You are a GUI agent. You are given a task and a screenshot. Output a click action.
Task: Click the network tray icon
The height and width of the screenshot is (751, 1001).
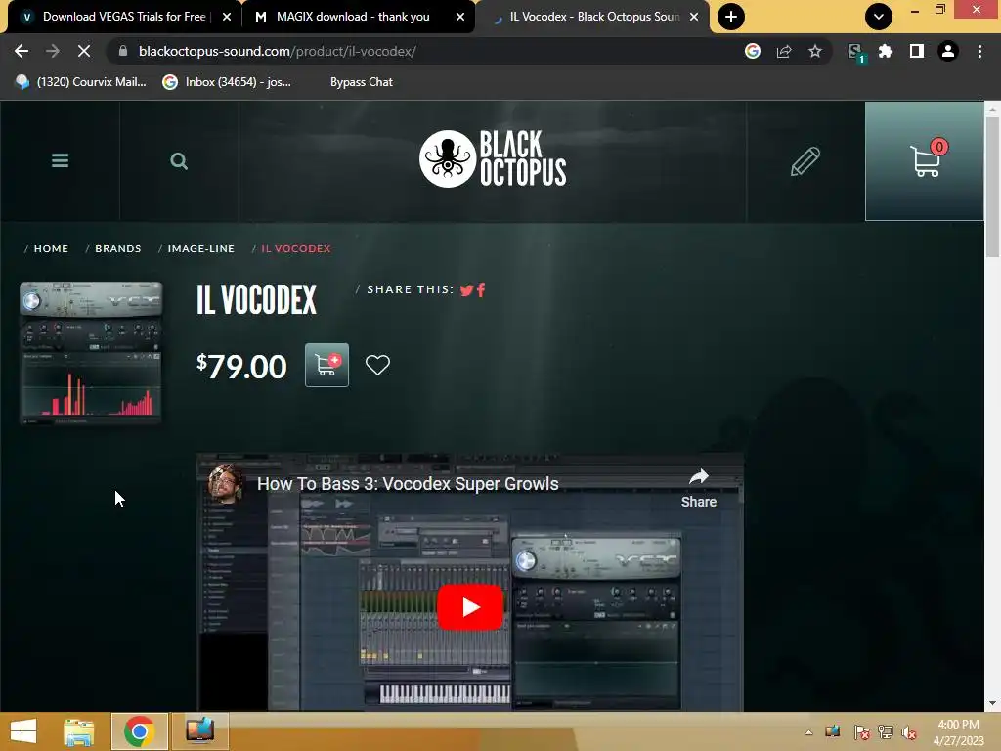coord(886,732)
